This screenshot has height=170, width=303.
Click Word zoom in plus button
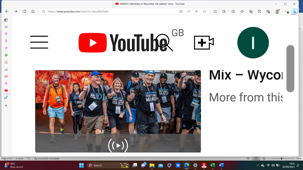coord(293,158)
